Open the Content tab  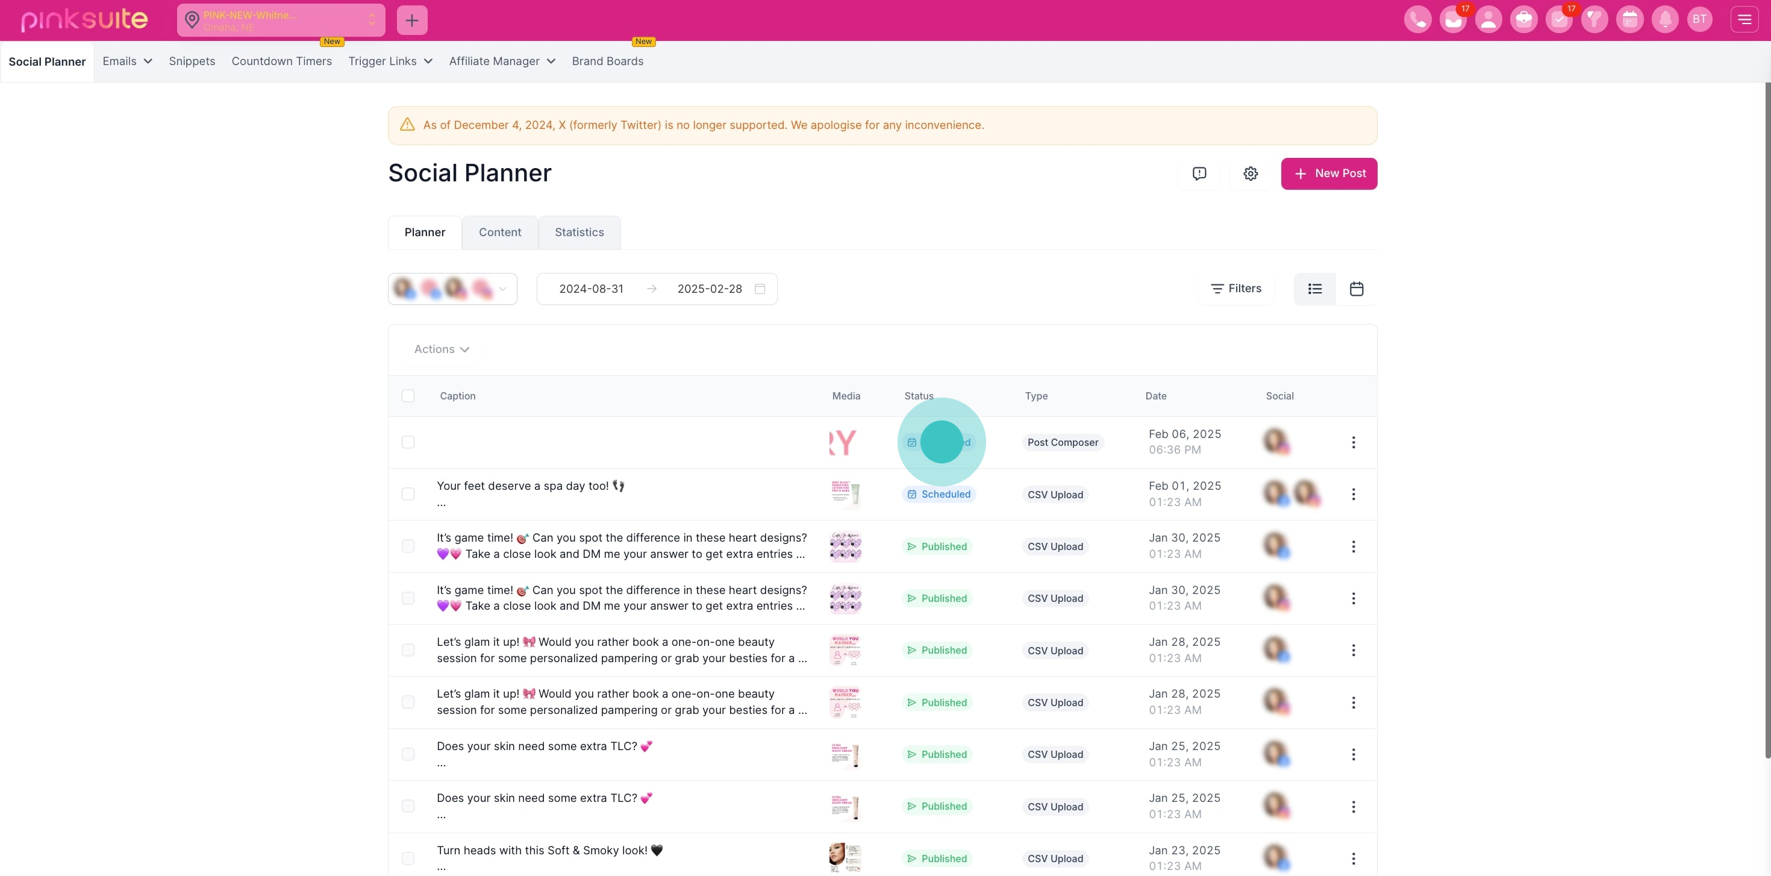(500, 233)
